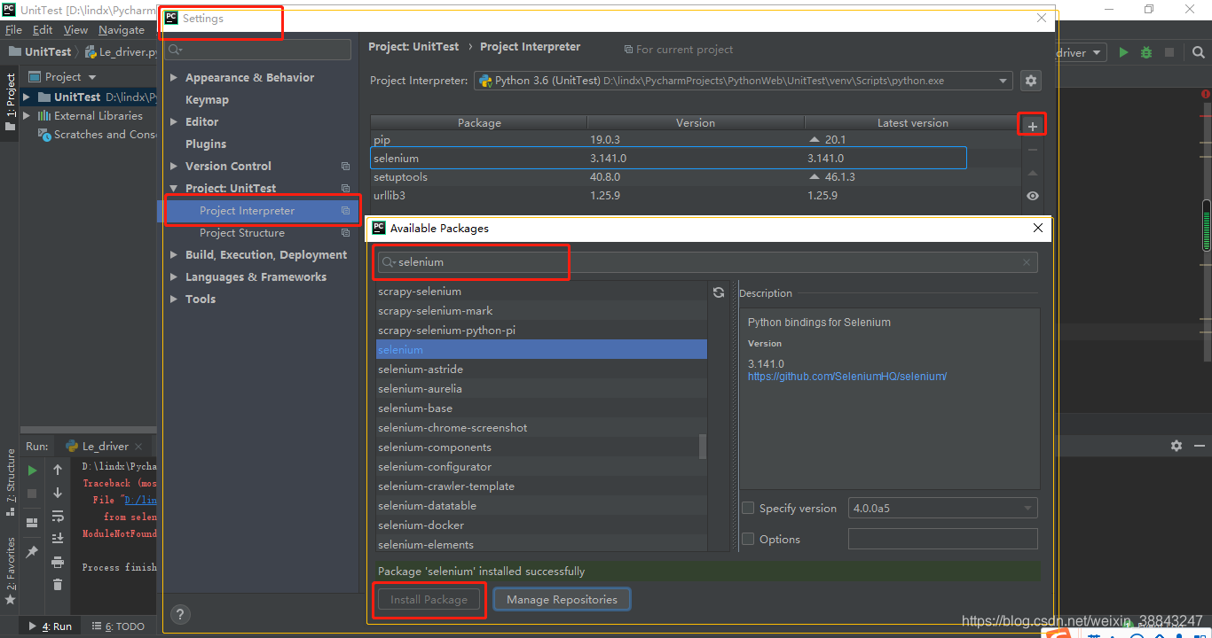
Task: Click the green Debug bug icon
Action: 1146,52
